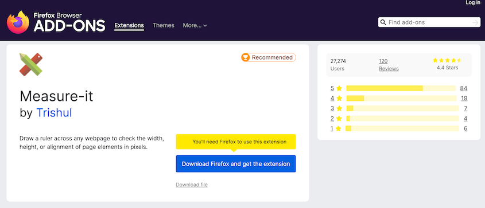Viewport: 485px width, 208px height.
Task: Focus the Find add-ons search field
Action: (429, 22)
